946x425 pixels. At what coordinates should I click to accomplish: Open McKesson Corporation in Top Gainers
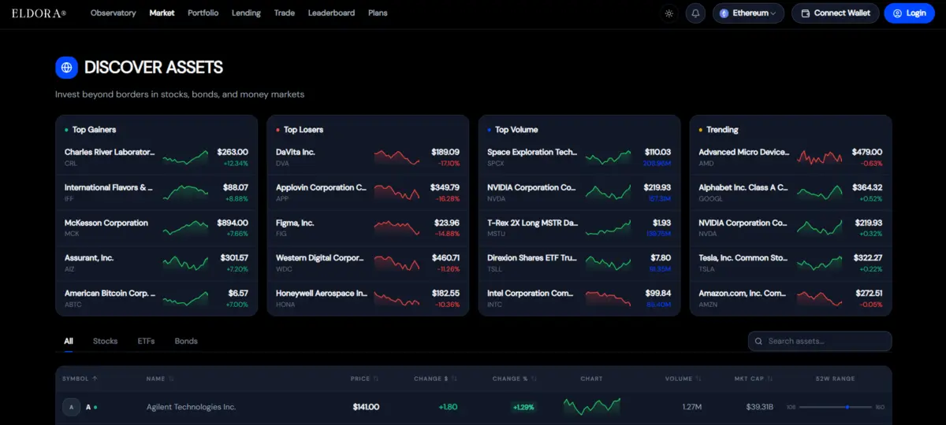pos(157,227)
